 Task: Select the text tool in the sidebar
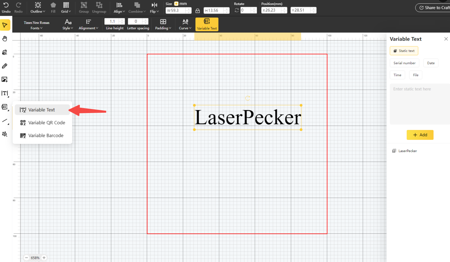(5, 93)
